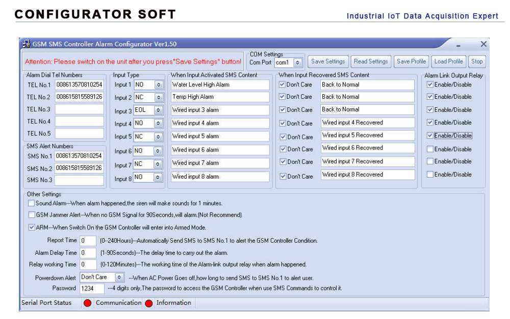Open Input 6 type dropdown

click(158, 151)
